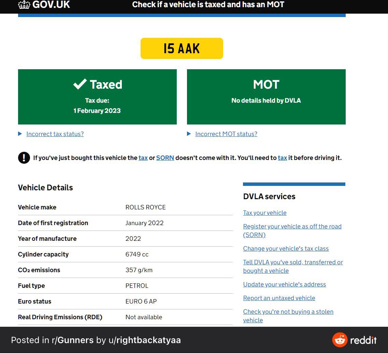The width and height of the screenshot is (388, 353).
Task: Click the Cylinder capacity label
Action: [43, 254]
